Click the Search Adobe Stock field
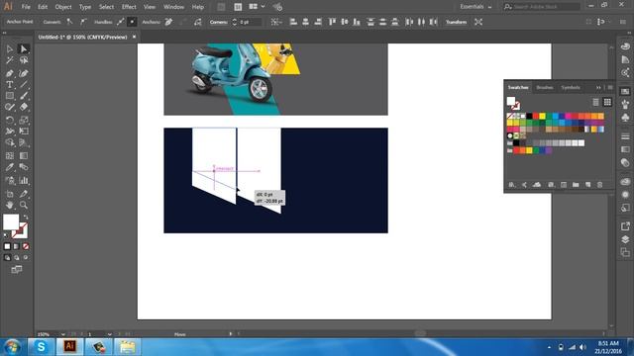This screenshot has height=356, width=634. pyautogui.click(x=542, y=7)
